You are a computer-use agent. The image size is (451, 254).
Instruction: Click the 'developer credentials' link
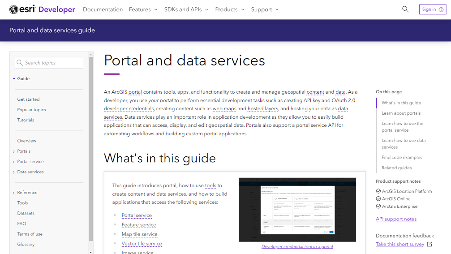[129, 109]
